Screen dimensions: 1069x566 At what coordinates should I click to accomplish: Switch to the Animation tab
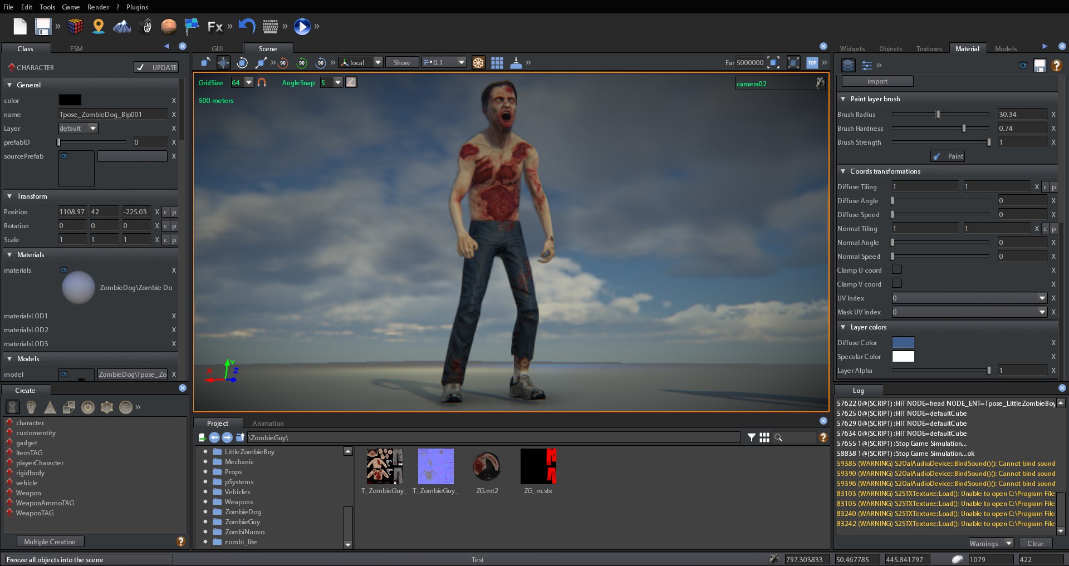click(x=268, y=423)
